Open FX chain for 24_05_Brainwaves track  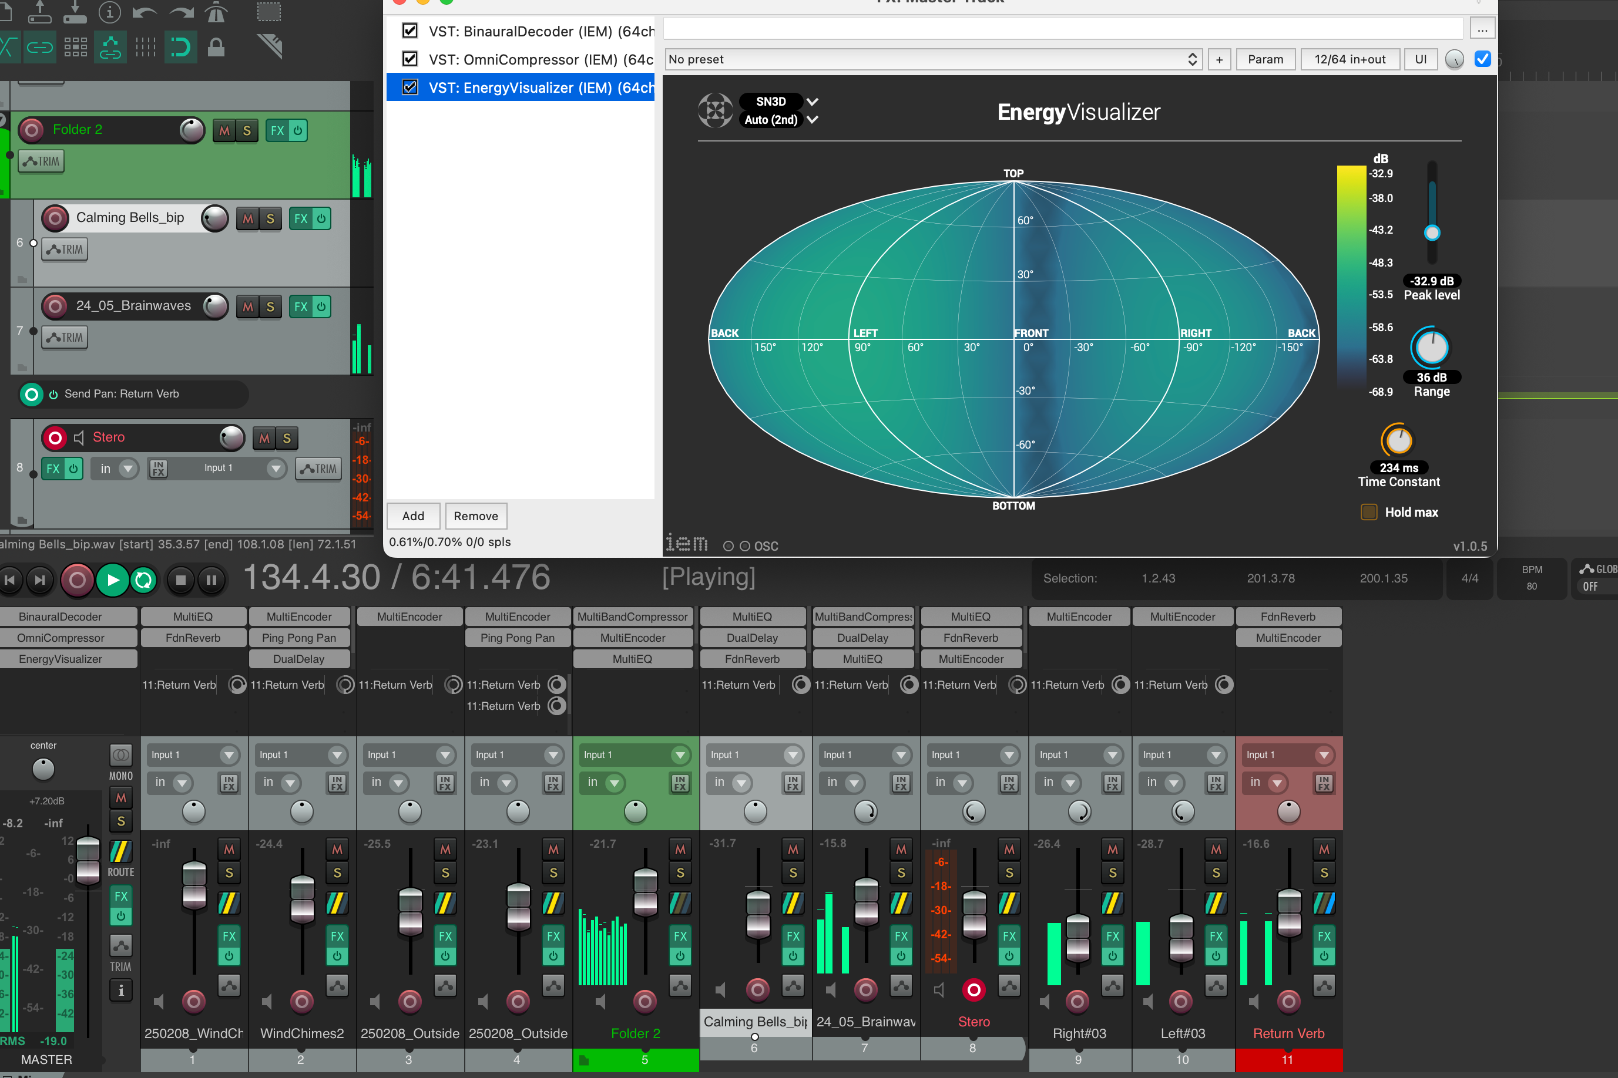click(x=301, y=306)
